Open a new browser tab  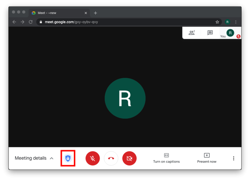pos(95,13)
